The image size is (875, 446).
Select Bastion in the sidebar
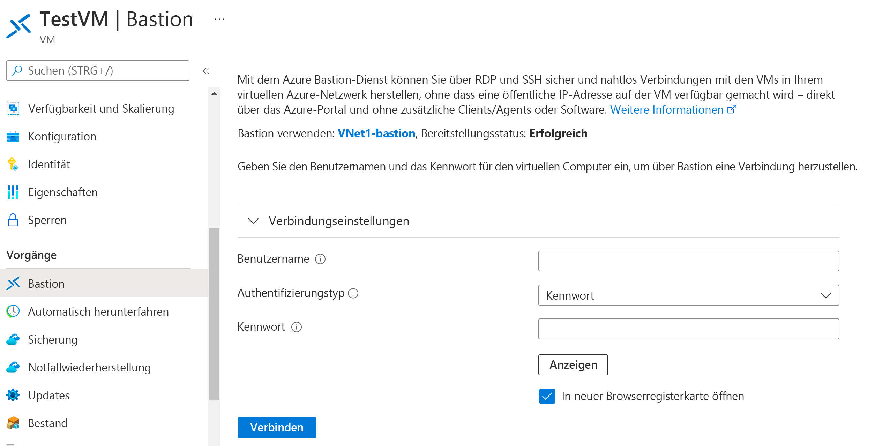point(104,284)
